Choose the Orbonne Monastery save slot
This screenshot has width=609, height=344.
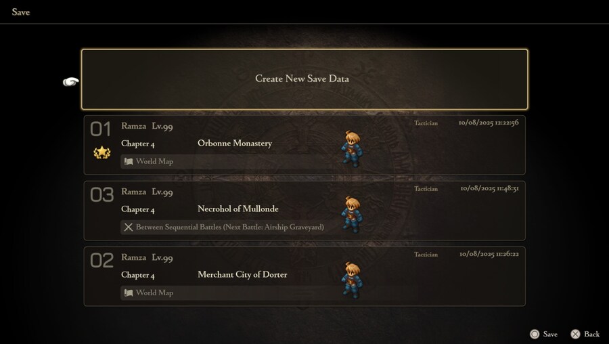point(304,144)
